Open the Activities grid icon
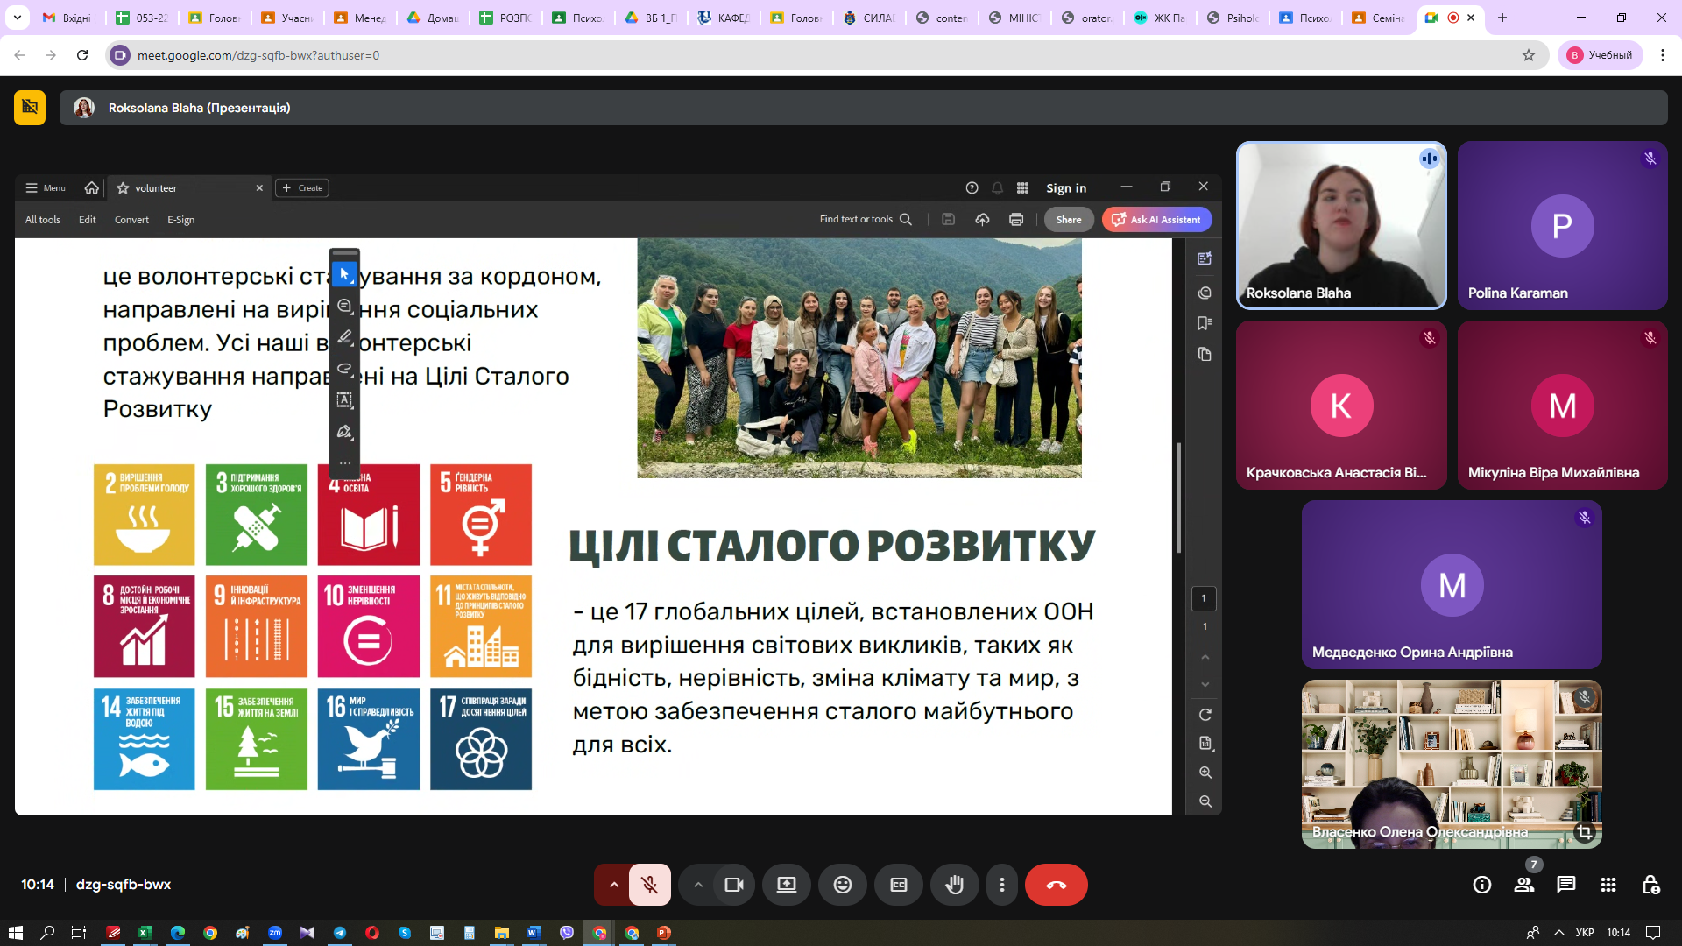 1608,885
